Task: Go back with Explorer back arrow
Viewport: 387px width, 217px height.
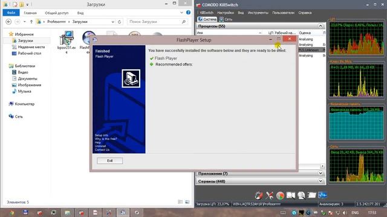Action: tap(8, 22)
